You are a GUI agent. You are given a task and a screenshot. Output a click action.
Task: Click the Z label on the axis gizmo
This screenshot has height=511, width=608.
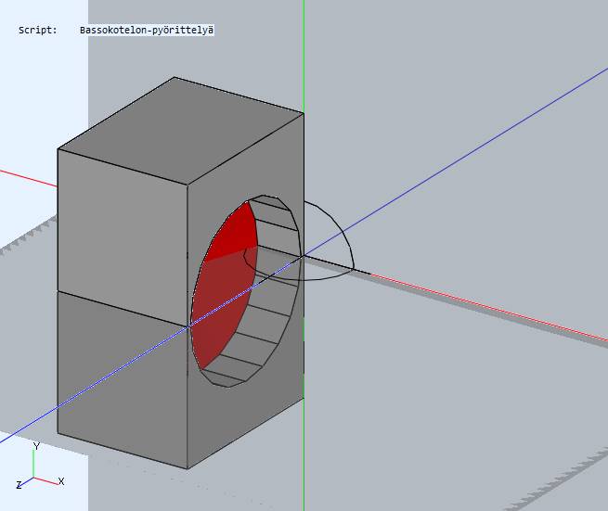(19, 485)
